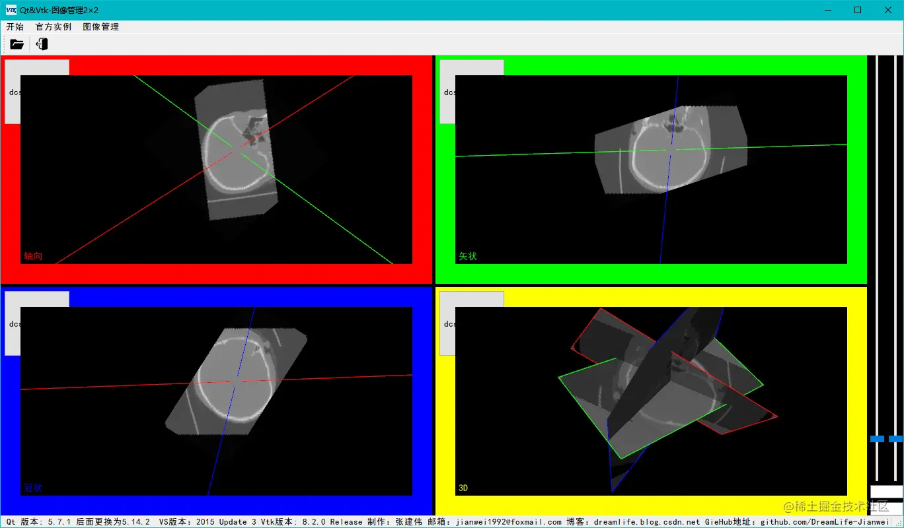This screenshot has width=904, height=528.
Task: Open the 开始 menu
Action: pyautogui.click(x=15, y=26)
